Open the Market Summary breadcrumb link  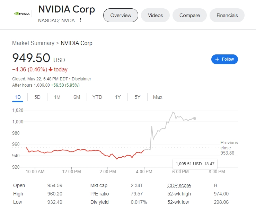click(x=33, y=43)
